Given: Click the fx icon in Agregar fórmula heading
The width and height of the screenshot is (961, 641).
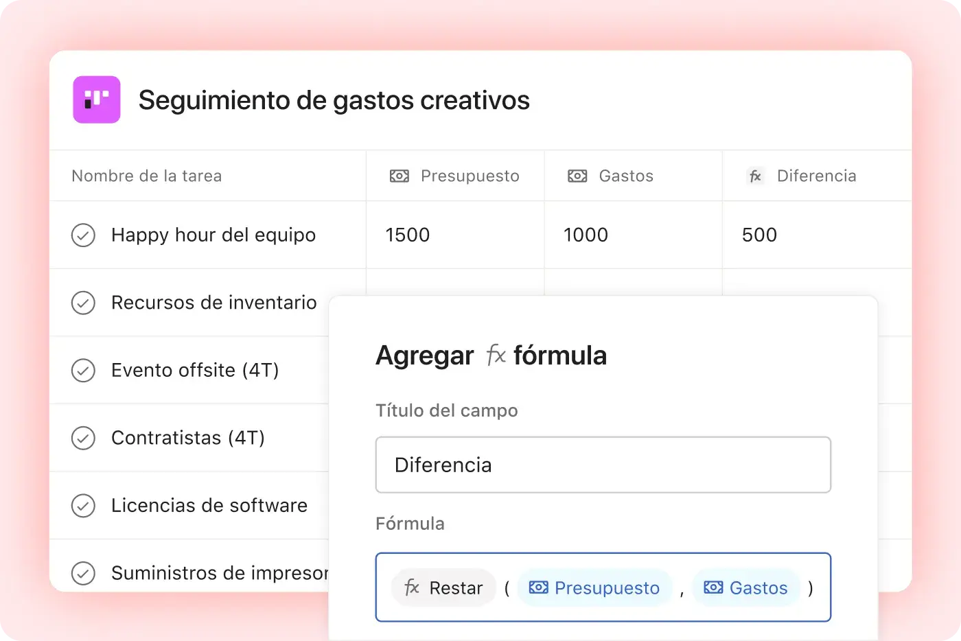Looking at the screenshot, I should click(x=496, y=355).
